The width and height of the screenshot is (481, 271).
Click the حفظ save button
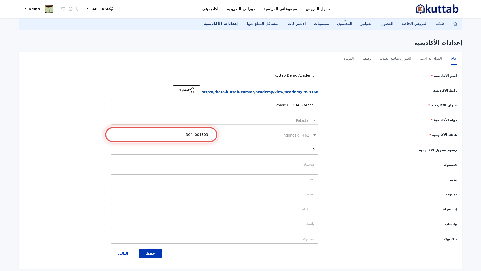[x=150, y=254]
